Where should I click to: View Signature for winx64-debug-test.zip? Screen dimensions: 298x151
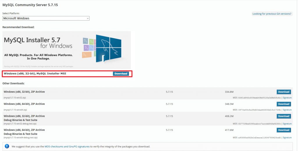pyautogui.click(x=287, y=137)
